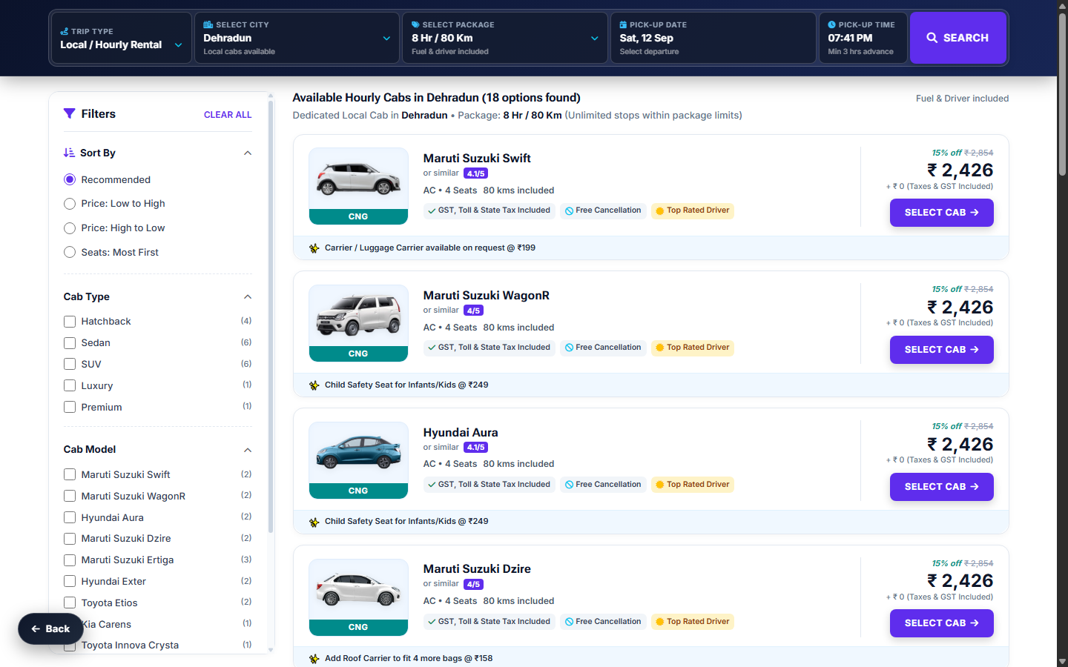Check the Sedan cab type filter
Image resolution: width=1068 pixels, height=667 pixels.
click(70, 343)
